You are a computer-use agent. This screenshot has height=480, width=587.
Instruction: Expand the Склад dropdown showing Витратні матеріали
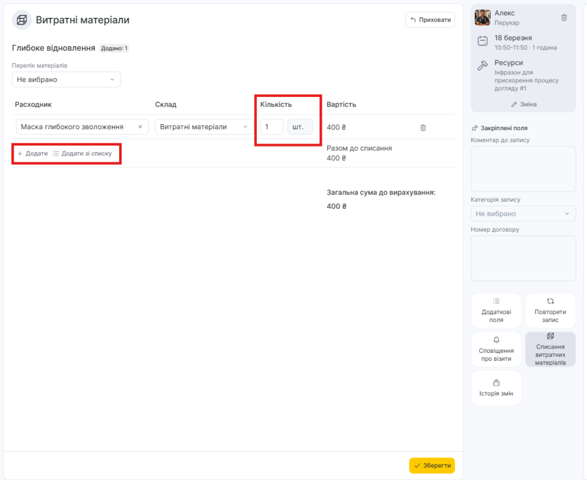coord(204,127)
